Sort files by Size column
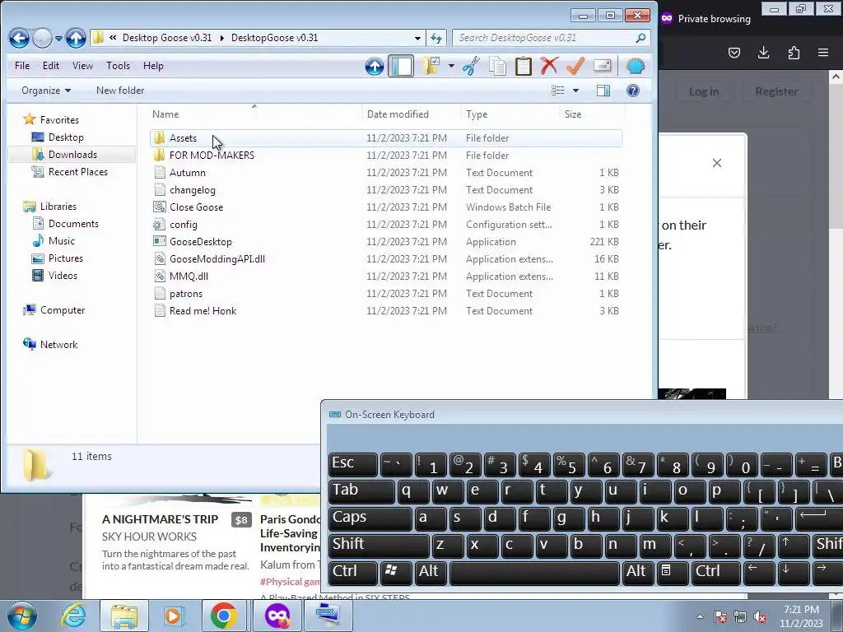 (x=592, y=114)
